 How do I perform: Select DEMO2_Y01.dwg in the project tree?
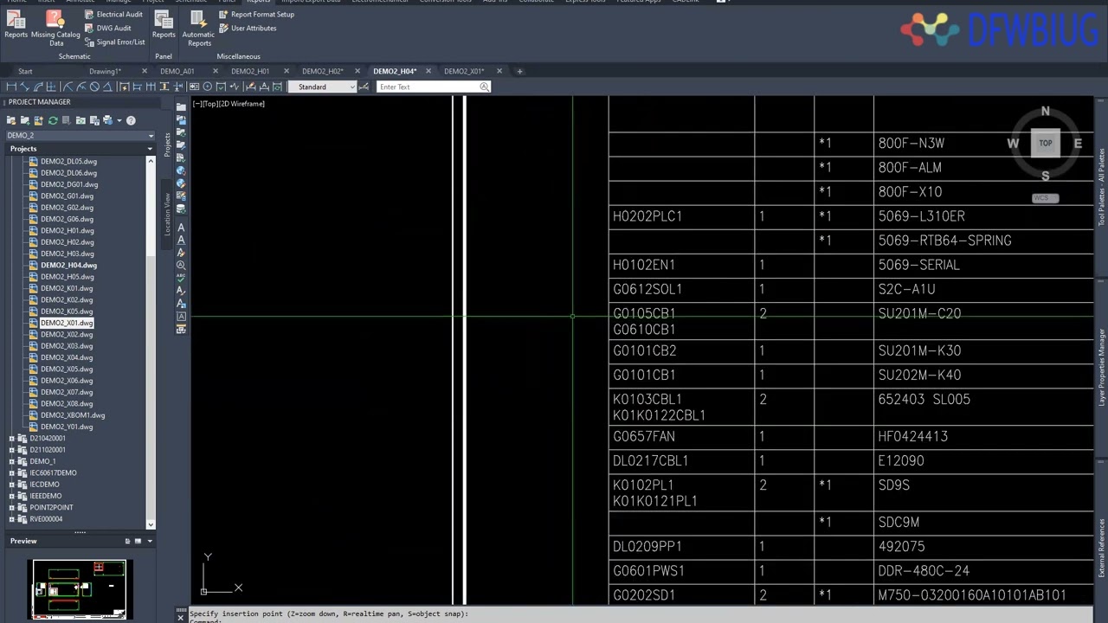tap(67, 427)
